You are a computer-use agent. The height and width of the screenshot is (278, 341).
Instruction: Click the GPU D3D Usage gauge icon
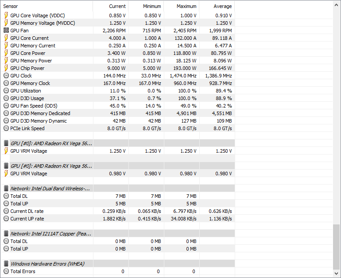(x=6, y=98)
